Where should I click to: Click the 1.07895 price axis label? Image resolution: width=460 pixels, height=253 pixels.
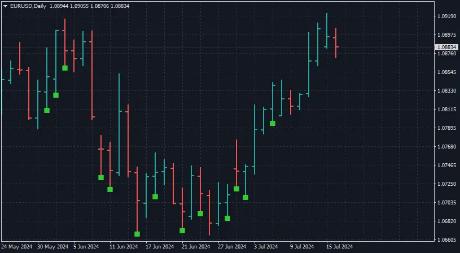pyautogui.click(x=446, y=128)
